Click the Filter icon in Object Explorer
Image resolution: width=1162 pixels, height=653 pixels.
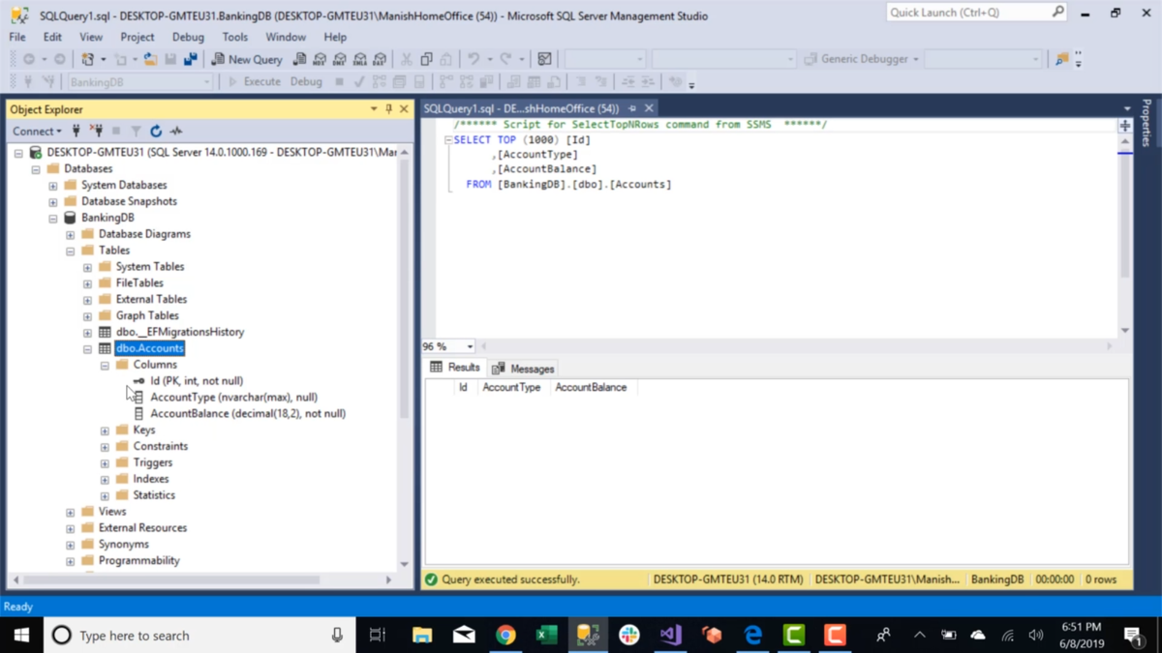pos(136,131)
